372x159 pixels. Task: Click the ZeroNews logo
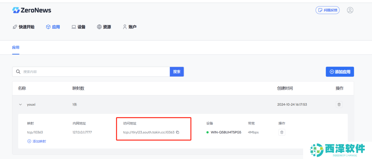click(x=32, y=10)
